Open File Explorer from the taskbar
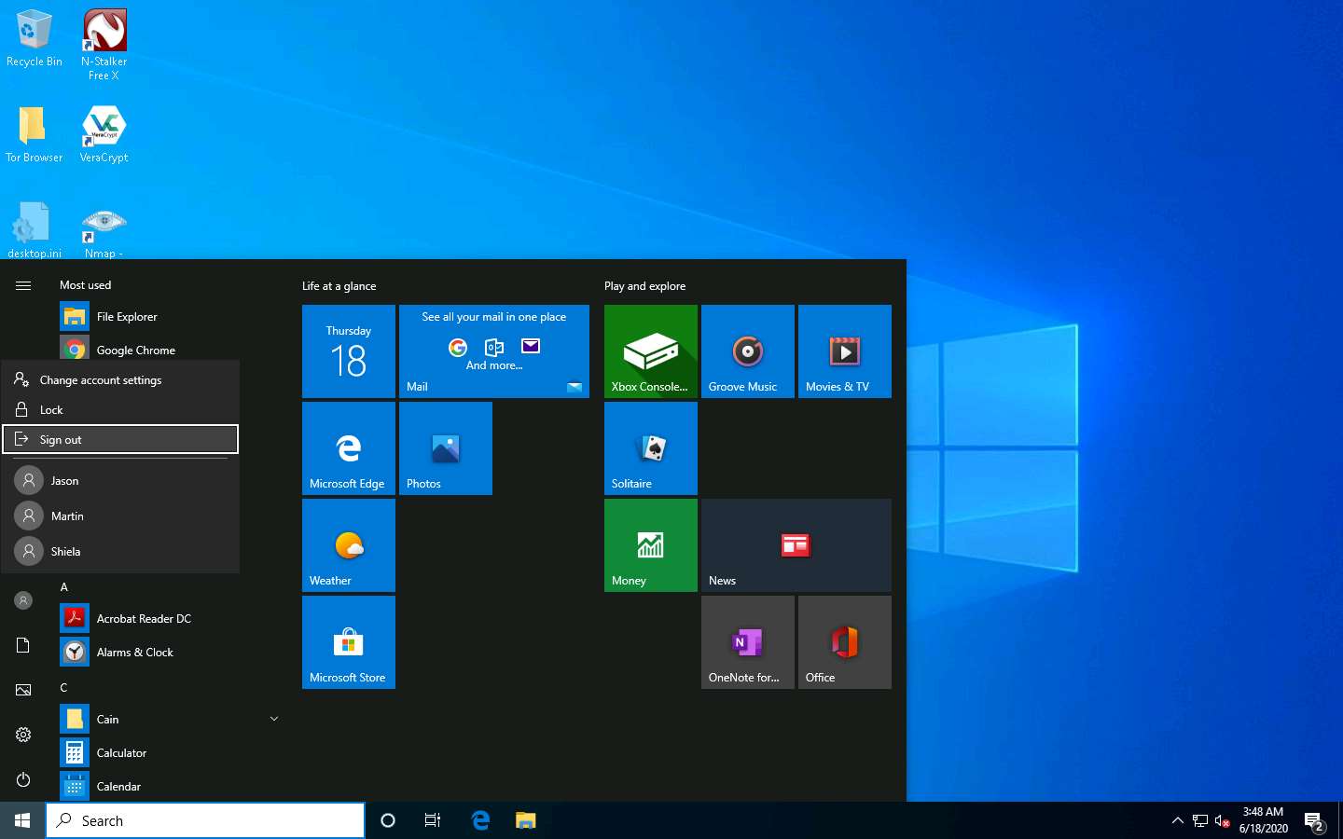 tap(526, 820)
